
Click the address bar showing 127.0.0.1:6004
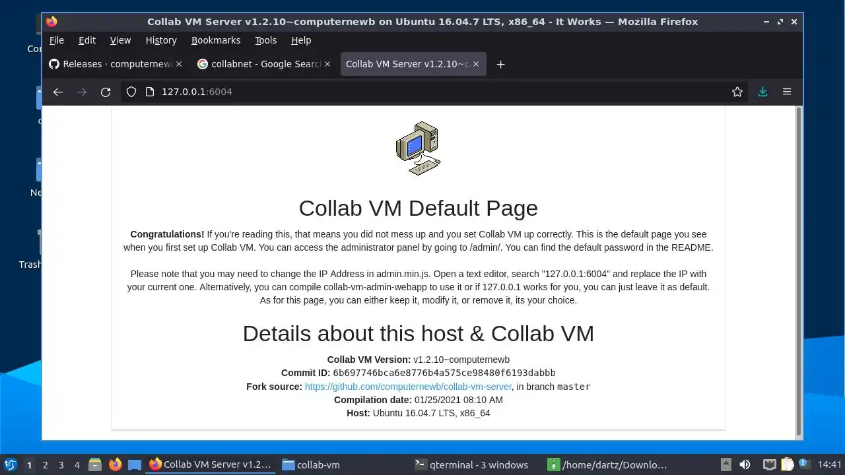point(436,92)
